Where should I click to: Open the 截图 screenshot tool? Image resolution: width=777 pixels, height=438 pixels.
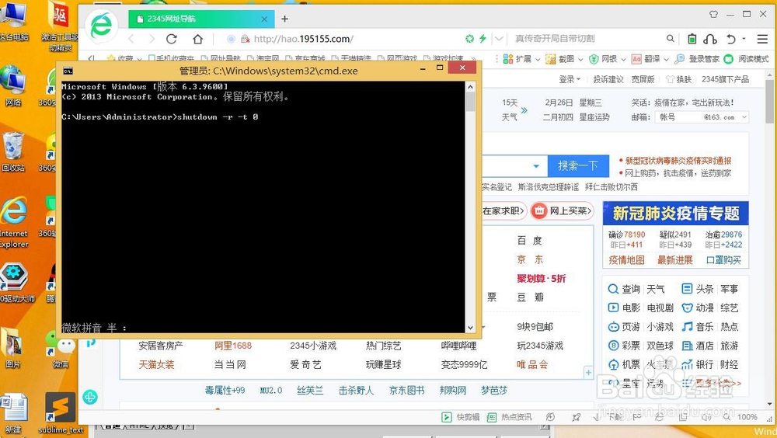coord(561,59)
